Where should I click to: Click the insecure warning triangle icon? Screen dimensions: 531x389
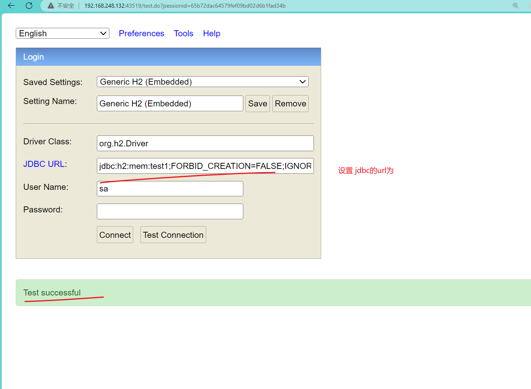click(x=51, y=6)
